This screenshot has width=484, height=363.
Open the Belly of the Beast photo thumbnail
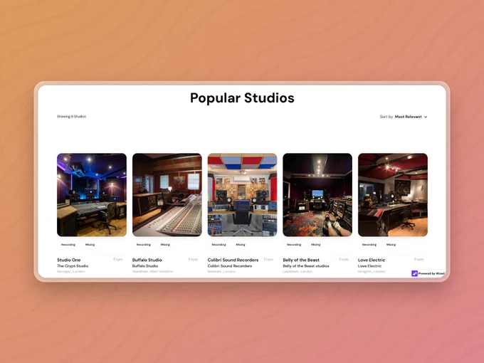pos(317,195)
